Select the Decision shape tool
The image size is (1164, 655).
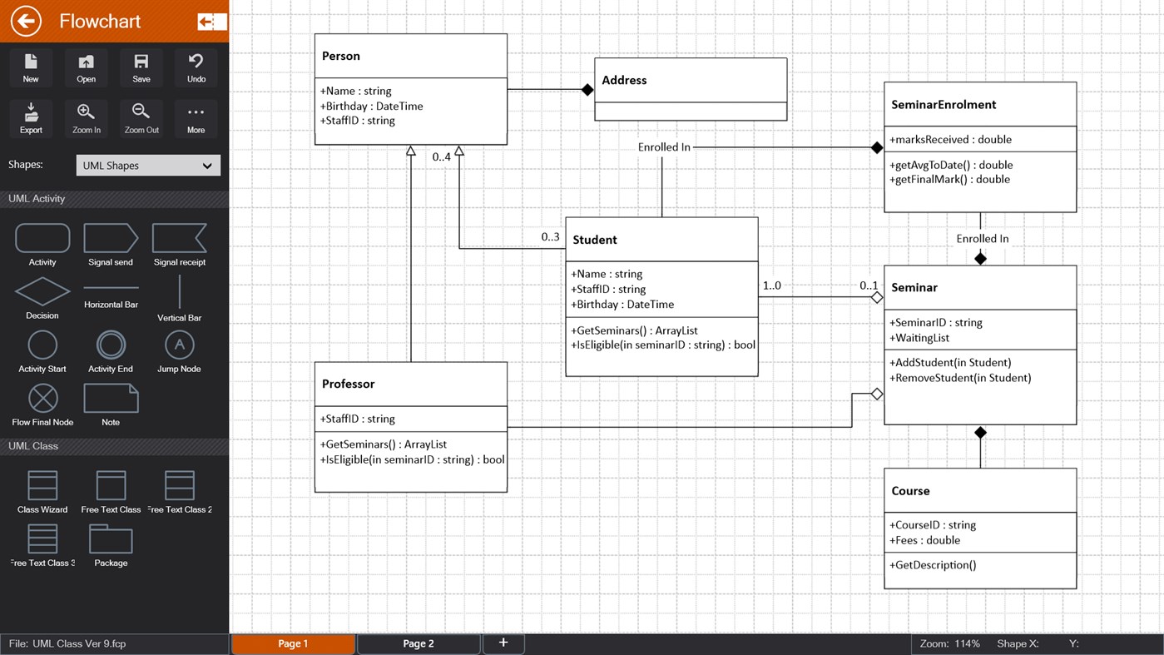(42, 297)
